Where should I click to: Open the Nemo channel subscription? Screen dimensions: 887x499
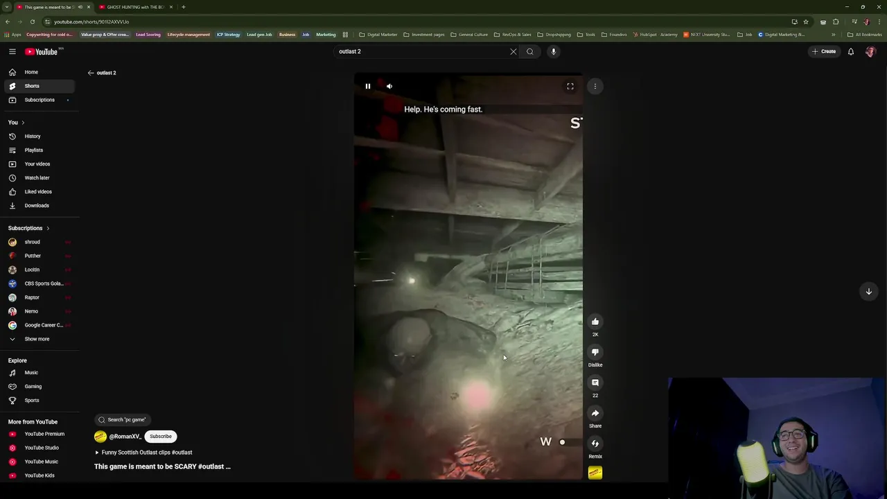click(39, 311)
